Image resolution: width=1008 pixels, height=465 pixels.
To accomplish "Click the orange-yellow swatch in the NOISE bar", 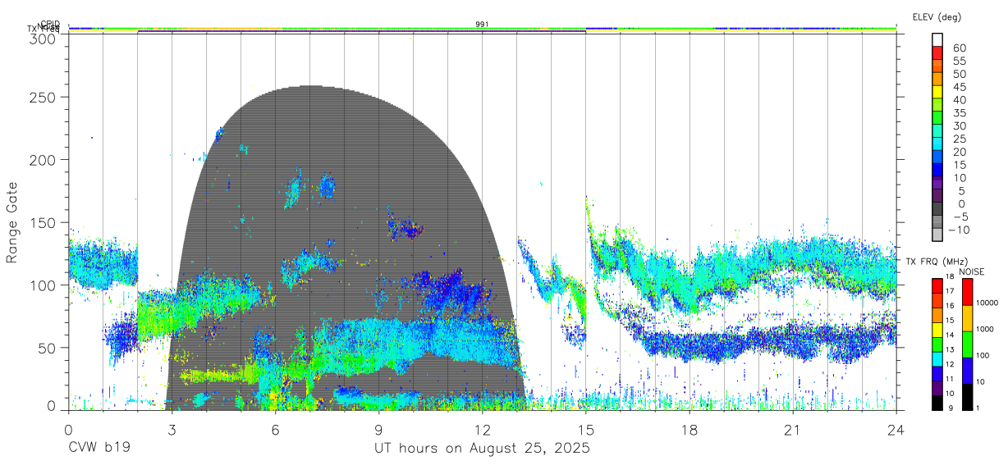I will 967,318.
